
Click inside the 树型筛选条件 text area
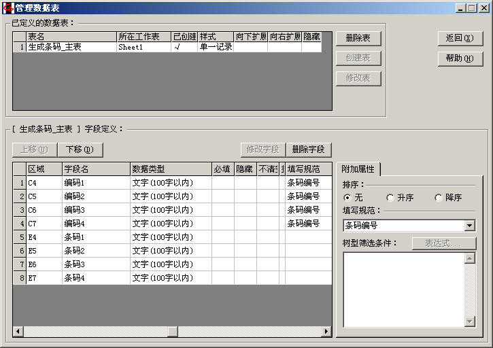(x=403, y=289)
